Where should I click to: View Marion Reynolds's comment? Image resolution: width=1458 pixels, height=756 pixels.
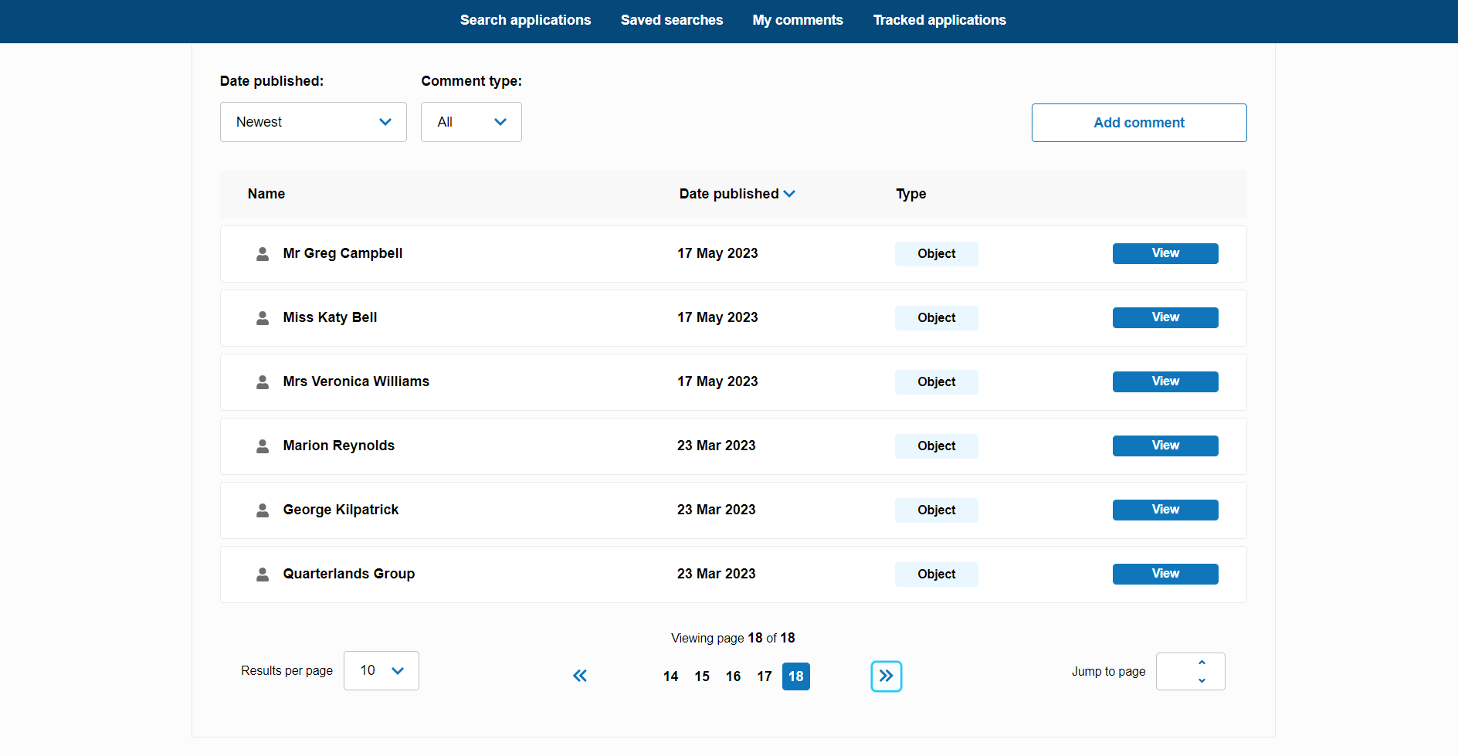tap(1165, 446)
